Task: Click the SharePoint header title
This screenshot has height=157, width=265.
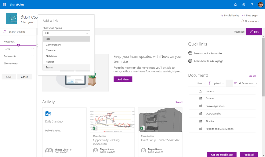Action: 17,4
